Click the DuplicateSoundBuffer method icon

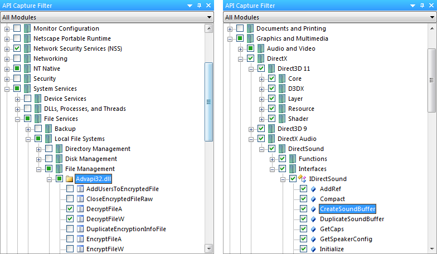[x=313, y=219]
